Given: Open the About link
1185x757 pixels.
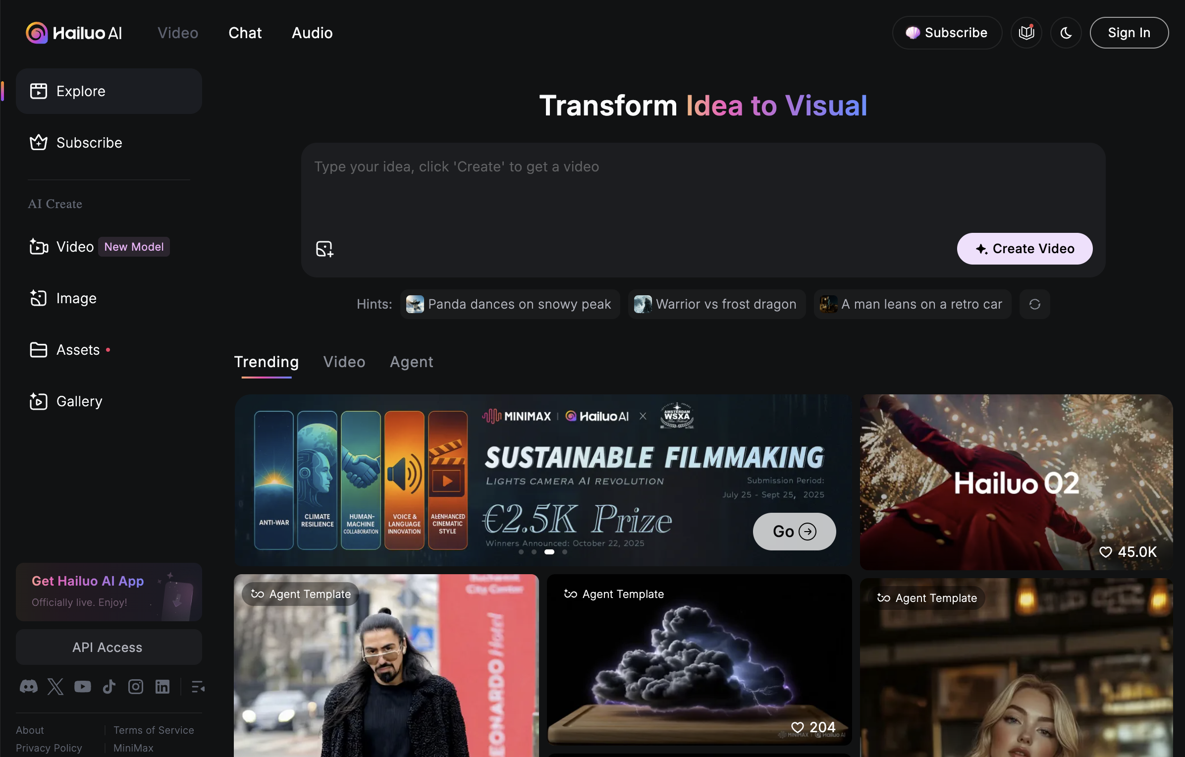Looking at the screenshot, I should coord(30,730).
